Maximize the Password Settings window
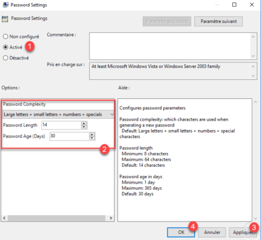 coord(234,5)
